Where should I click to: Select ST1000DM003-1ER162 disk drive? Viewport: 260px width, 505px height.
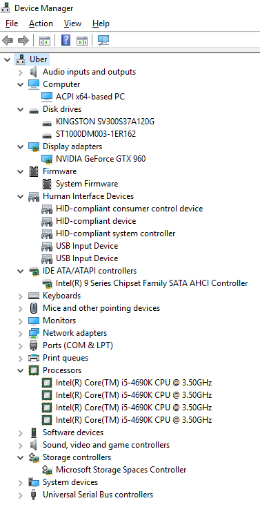pos(96,134)
